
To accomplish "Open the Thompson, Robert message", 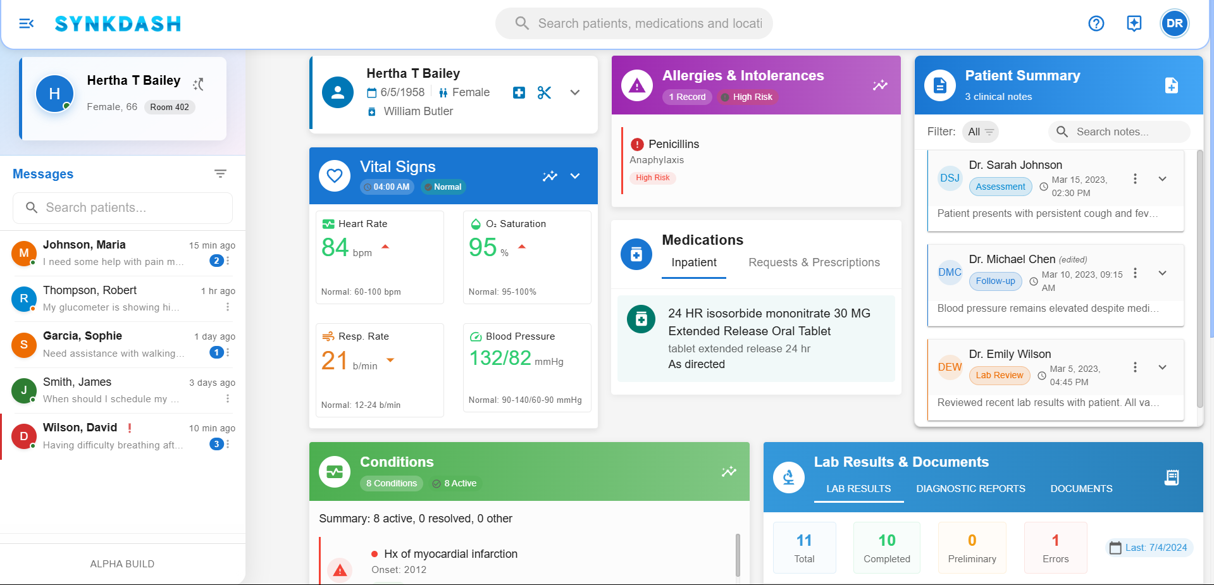I will [x=123, y=299].
